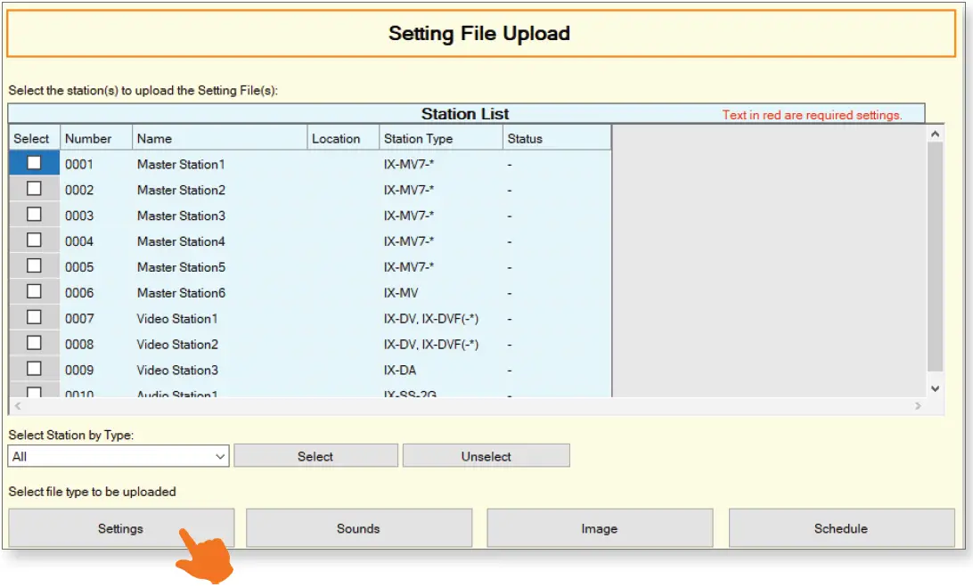Click the Select button to select stations
This screenshot has height=587, width=973.
click(x=315, y=455)
